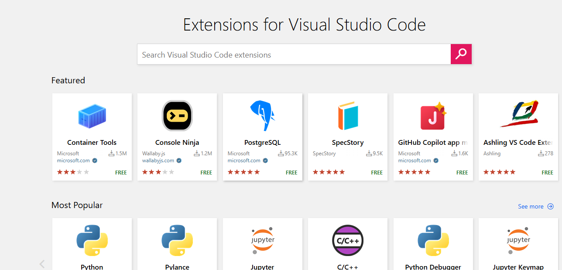The width and height of the screenshot is (562, 270).
Task: Click the Ashling VS Code Extension title
Action: tap(518, 143)
